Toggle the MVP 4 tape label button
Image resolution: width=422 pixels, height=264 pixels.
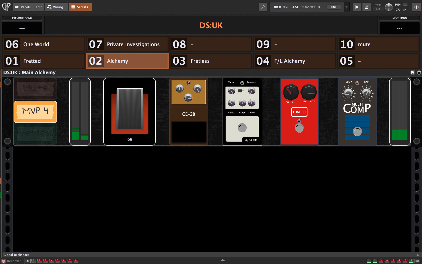[35, 112]
